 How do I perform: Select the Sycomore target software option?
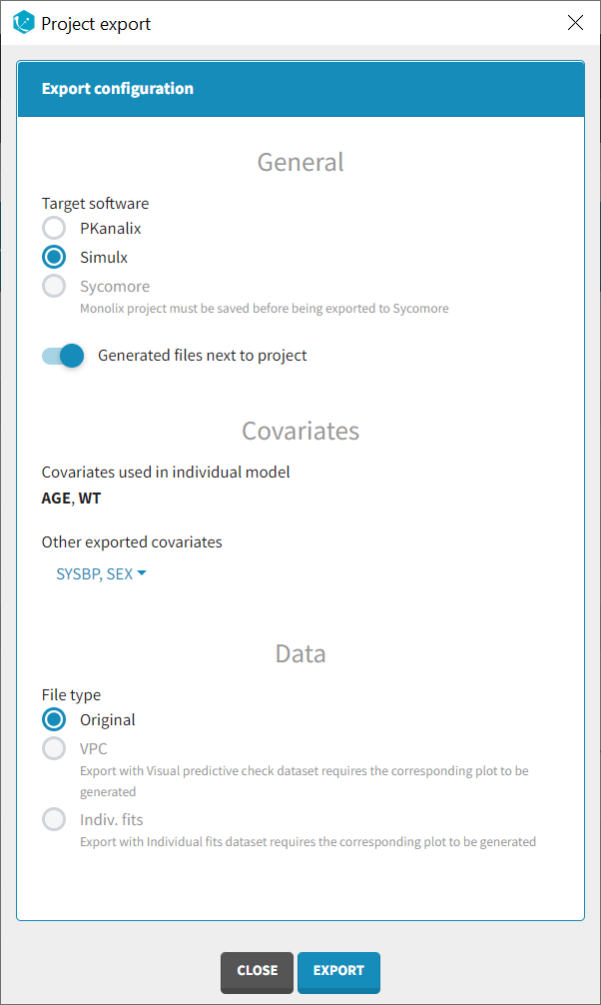tap(54, 287)
